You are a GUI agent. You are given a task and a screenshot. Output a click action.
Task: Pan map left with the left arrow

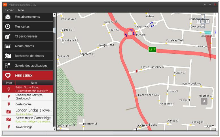(198, 21)
